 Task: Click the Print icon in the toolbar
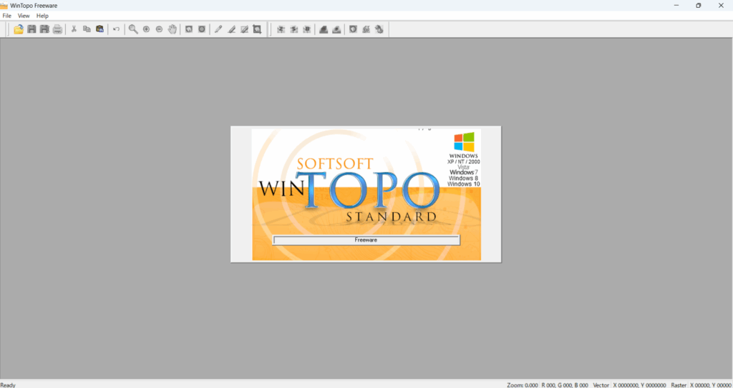click(57, 29)
